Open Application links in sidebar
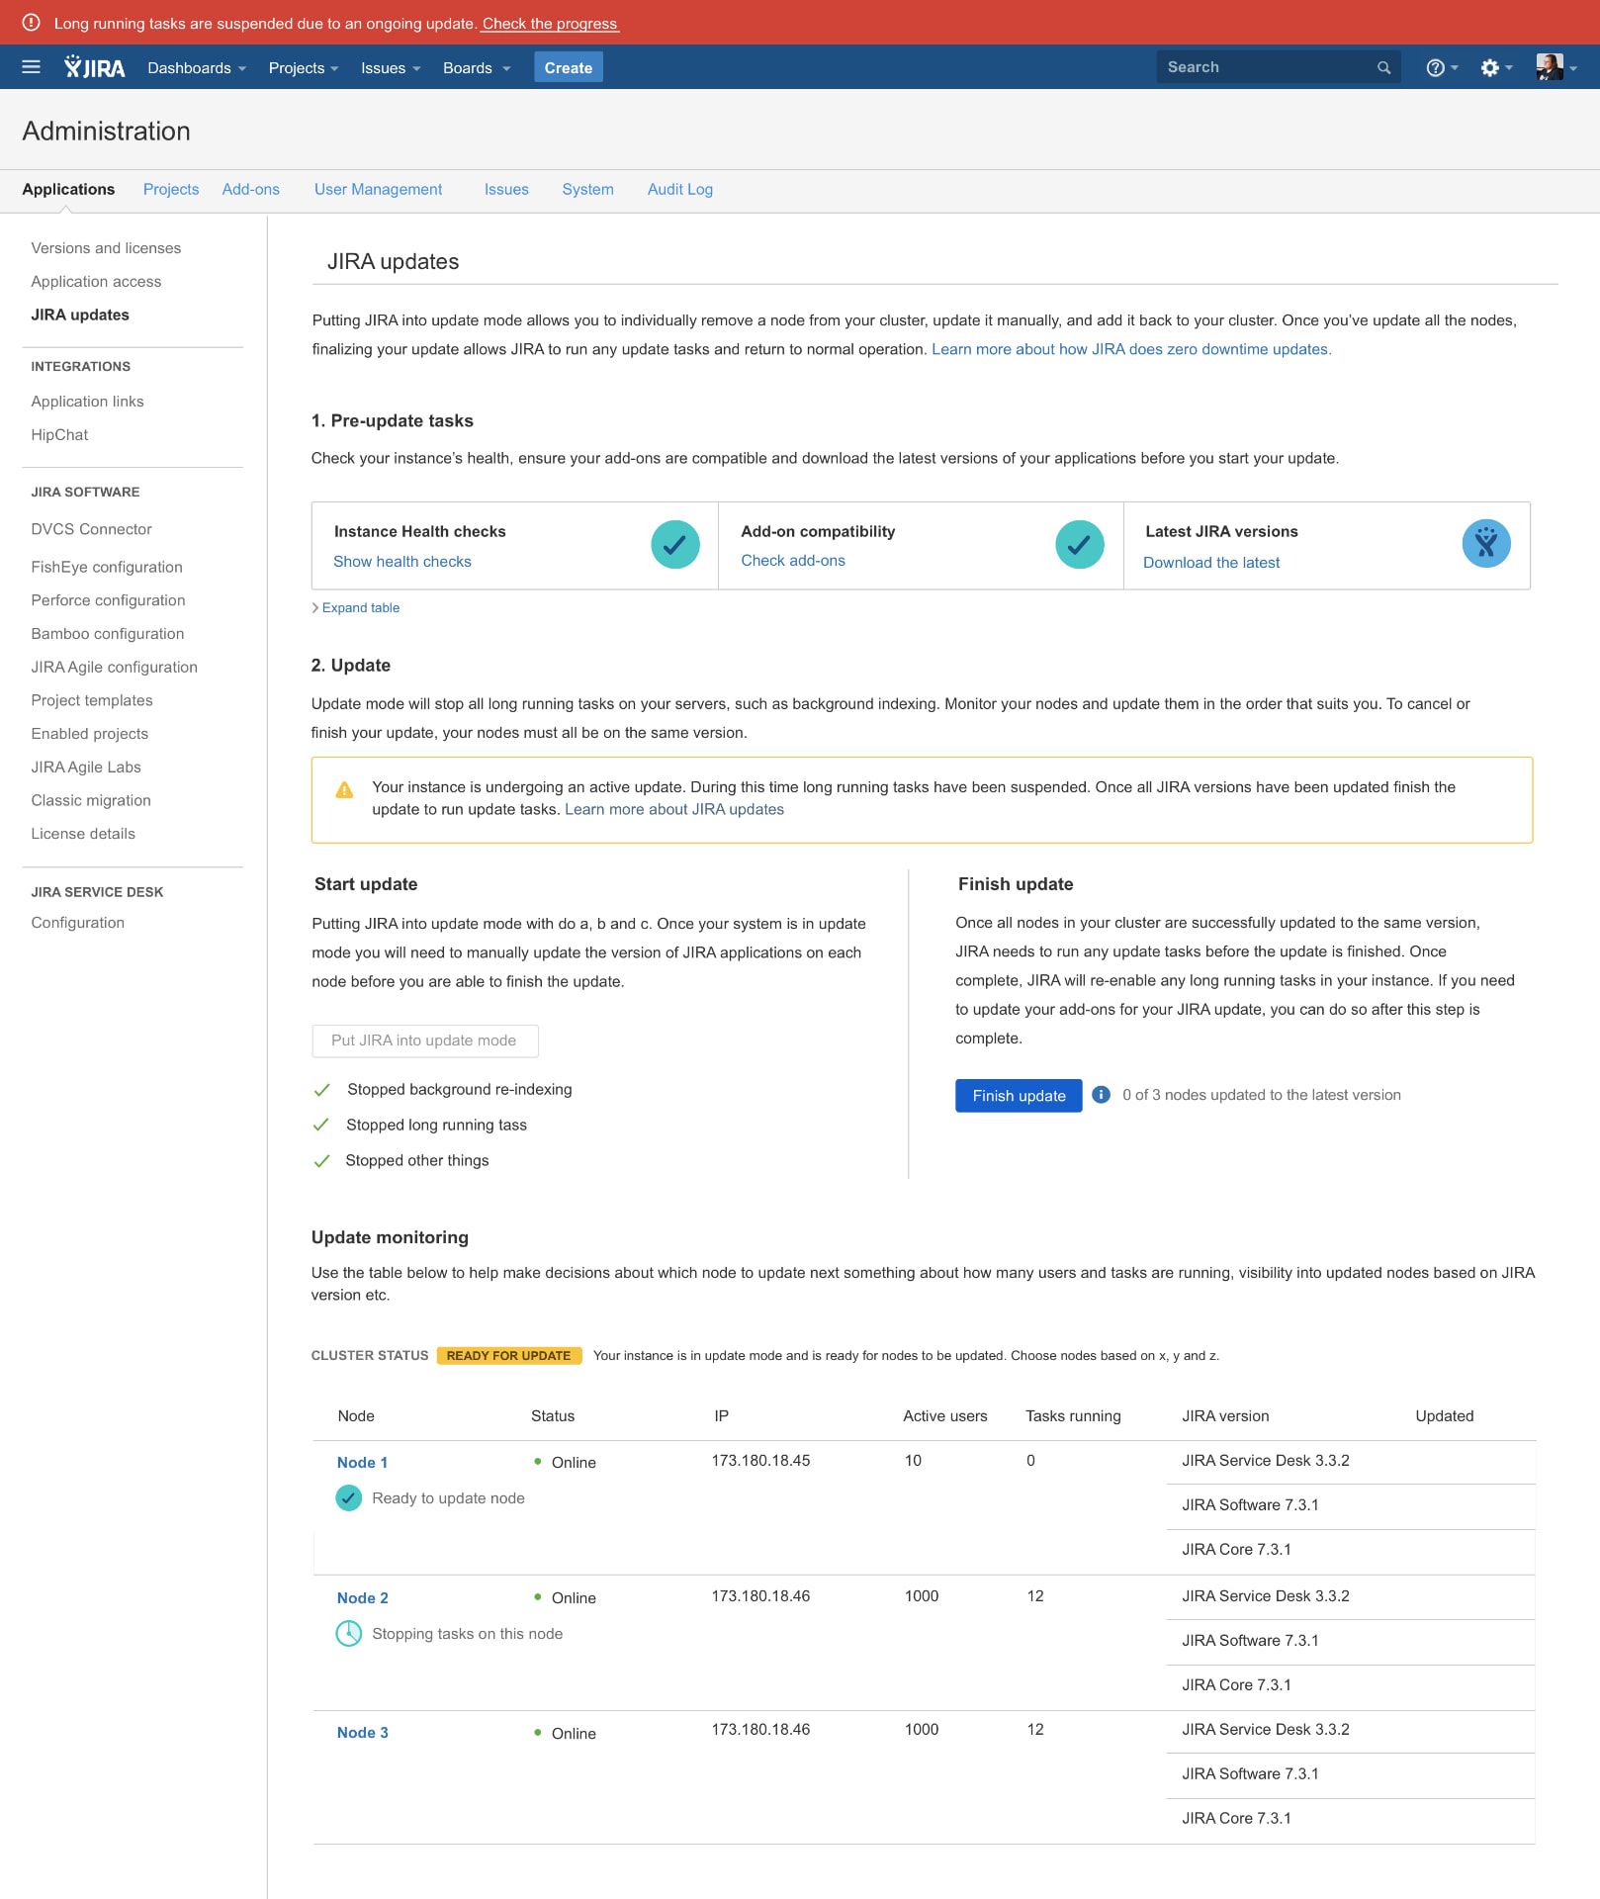Image resolution: width=1600 pixels, height=1899 pixels. pos(87,402)
